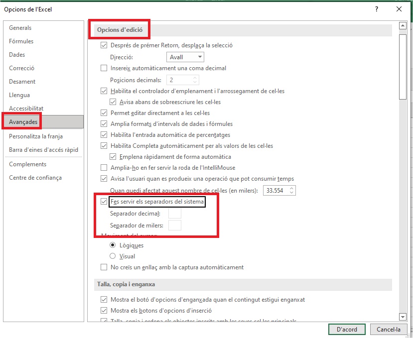Image resolution: width=413 pixels, height=338 pixels.
Task: Toggle 'Habilita Completa automàticament' checkbox
Action: click(x=104, y=145)
